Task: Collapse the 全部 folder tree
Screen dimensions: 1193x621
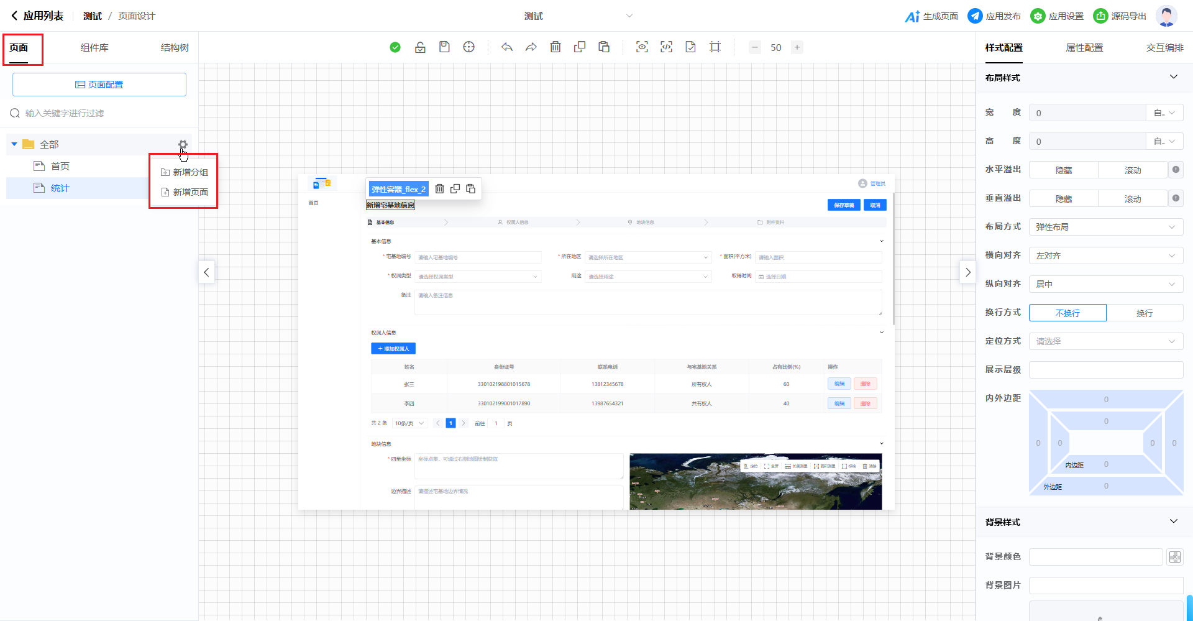Action: (14, 144)
